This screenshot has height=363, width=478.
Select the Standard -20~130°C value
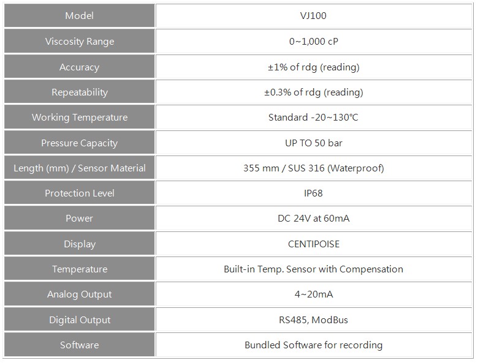[314, 118]
